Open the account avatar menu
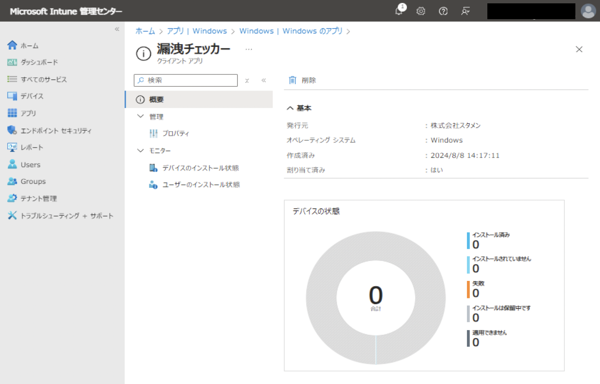This screenshot has height=384, width=600. click(x=588, y=11)
